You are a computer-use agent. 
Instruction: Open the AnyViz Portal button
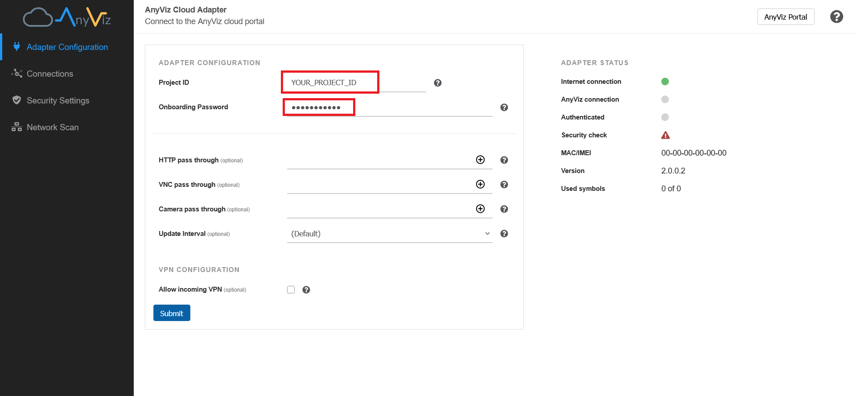click(786, 17)
